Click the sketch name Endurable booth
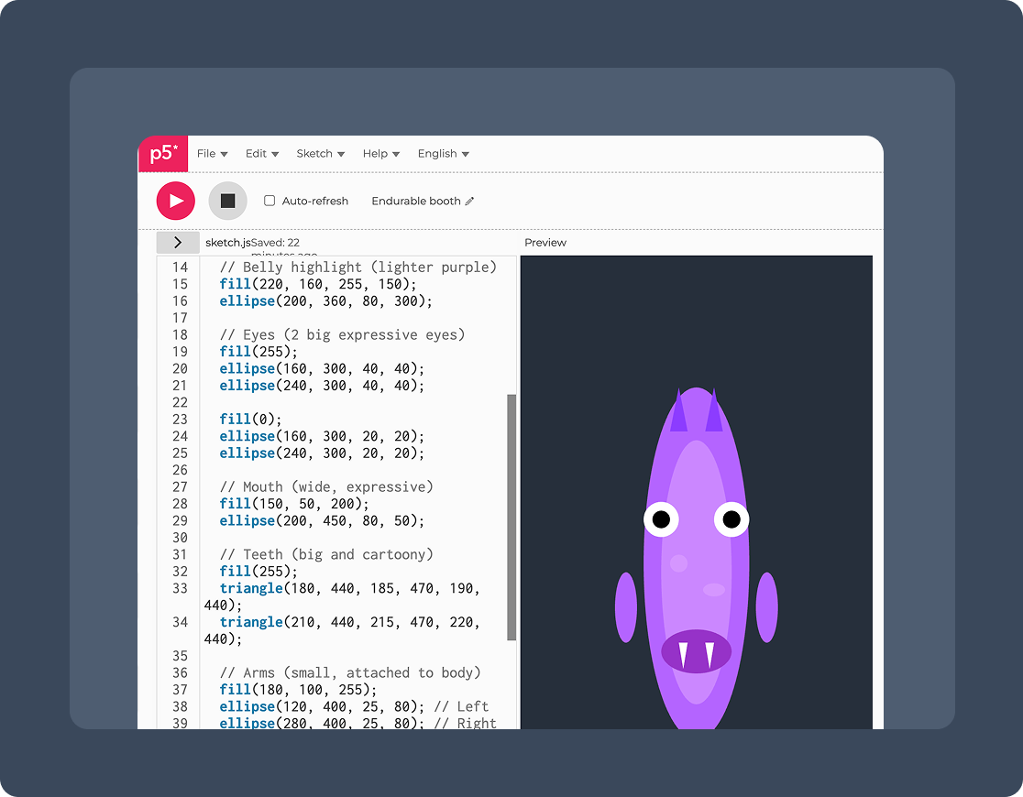The width and height of the screenshot is (1023, 797). (415, 202)
